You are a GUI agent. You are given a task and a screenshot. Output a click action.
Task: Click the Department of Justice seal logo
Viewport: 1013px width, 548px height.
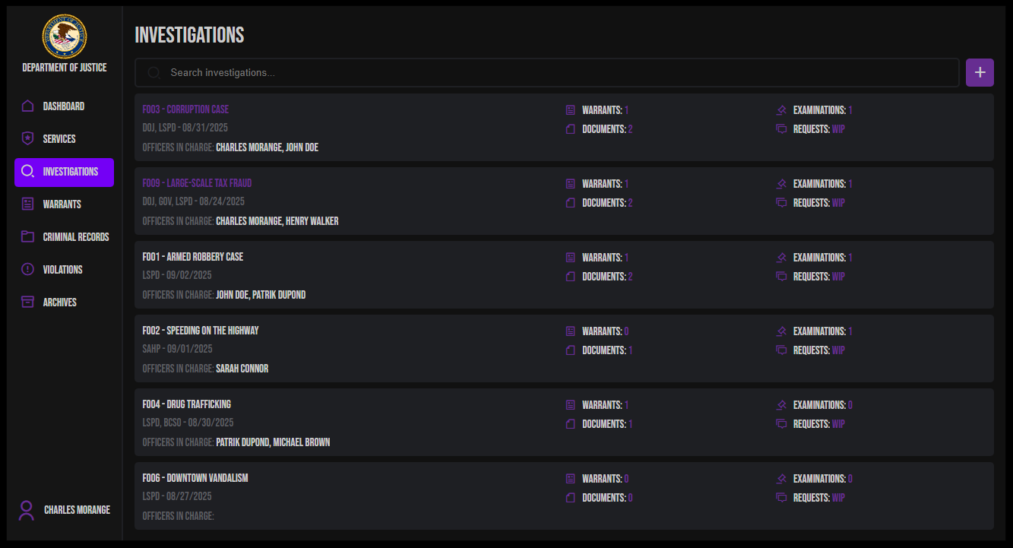pos(64,36)
